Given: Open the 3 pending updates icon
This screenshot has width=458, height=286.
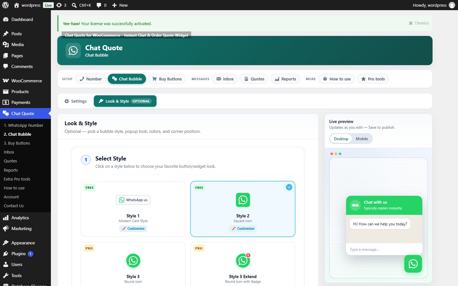Looking at the screenshot, I should [61, 5].
